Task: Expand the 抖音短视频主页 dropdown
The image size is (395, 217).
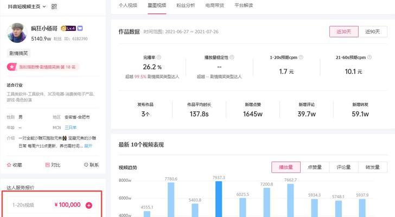Action: (x=44, y=7)
